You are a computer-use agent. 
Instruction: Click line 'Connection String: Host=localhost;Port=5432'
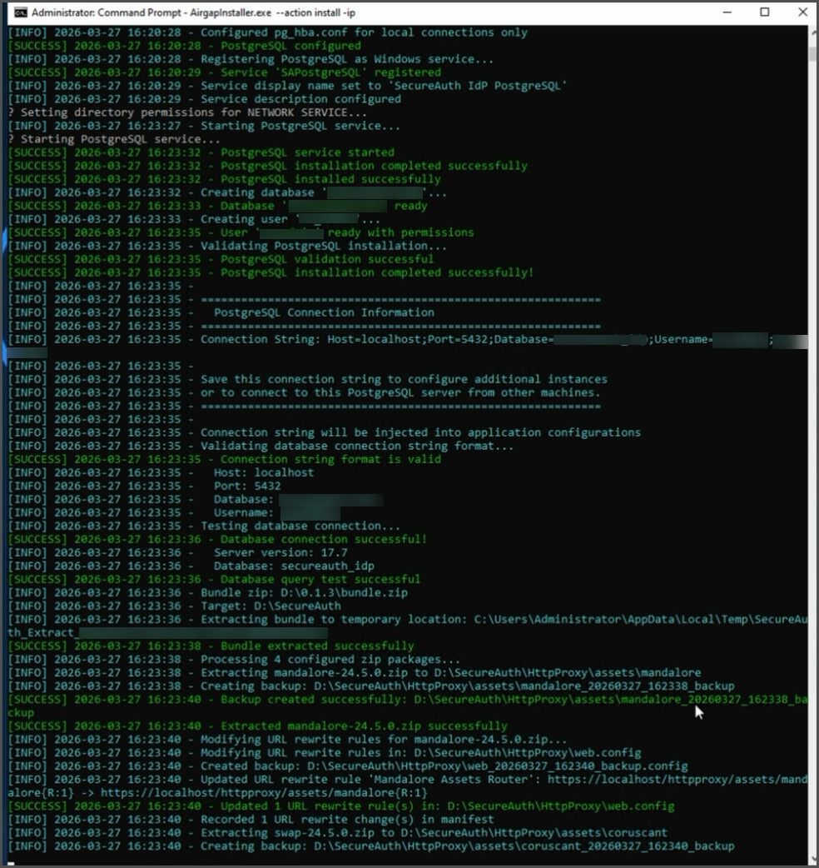coord(408,339)
